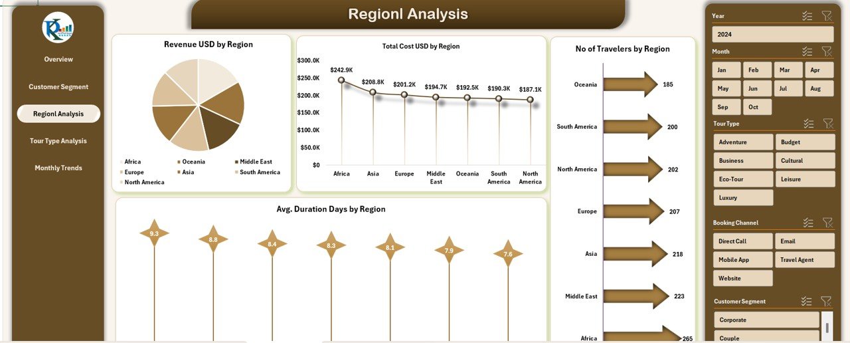
Task: Toggle multi-select for Tour Type slicer
Action: (808, 124)
